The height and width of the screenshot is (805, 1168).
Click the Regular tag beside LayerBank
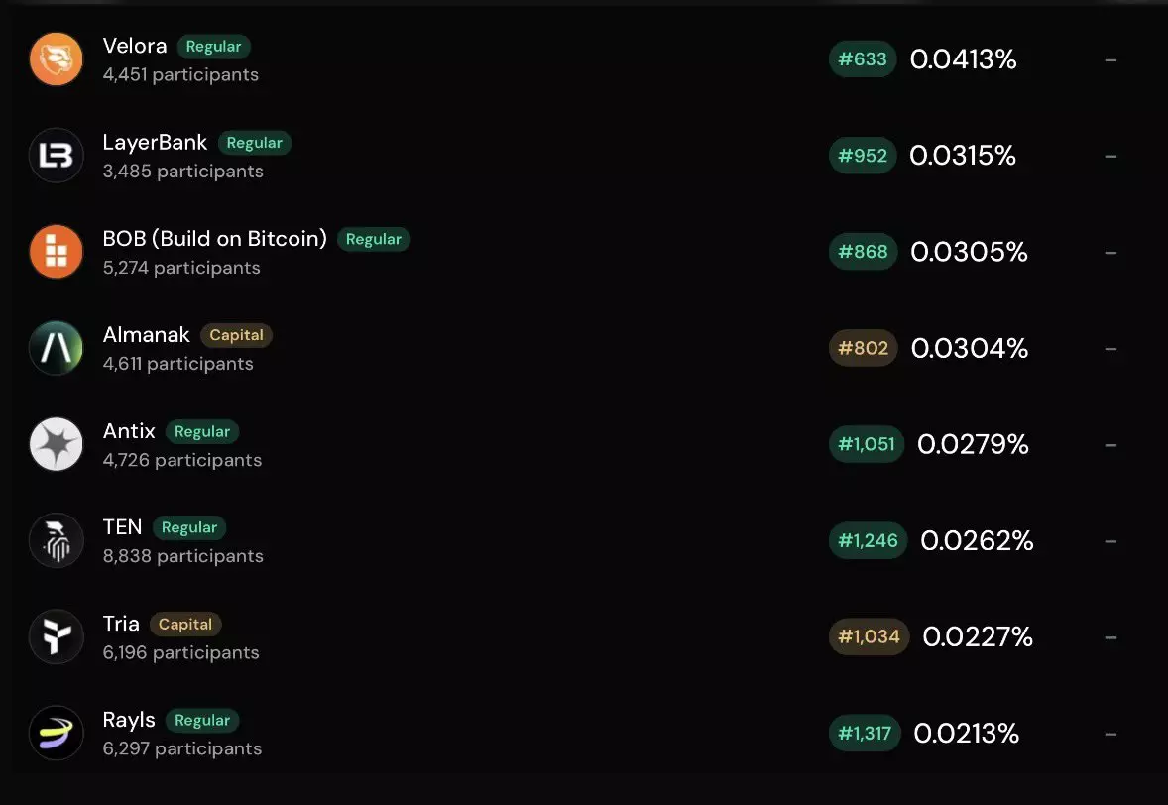[255, 143]
